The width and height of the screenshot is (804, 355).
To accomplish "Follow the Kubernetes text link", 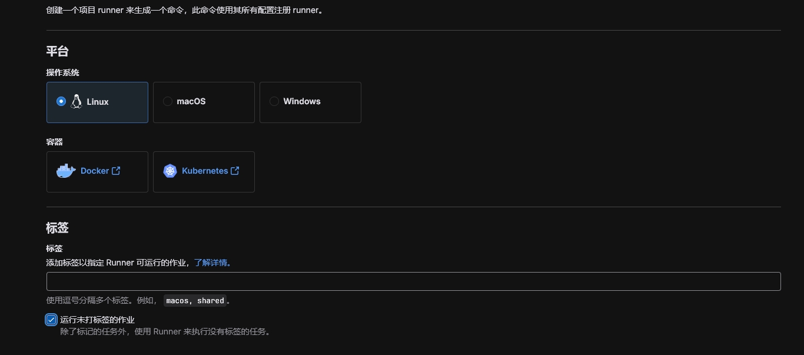I will (x=205, y=171).
